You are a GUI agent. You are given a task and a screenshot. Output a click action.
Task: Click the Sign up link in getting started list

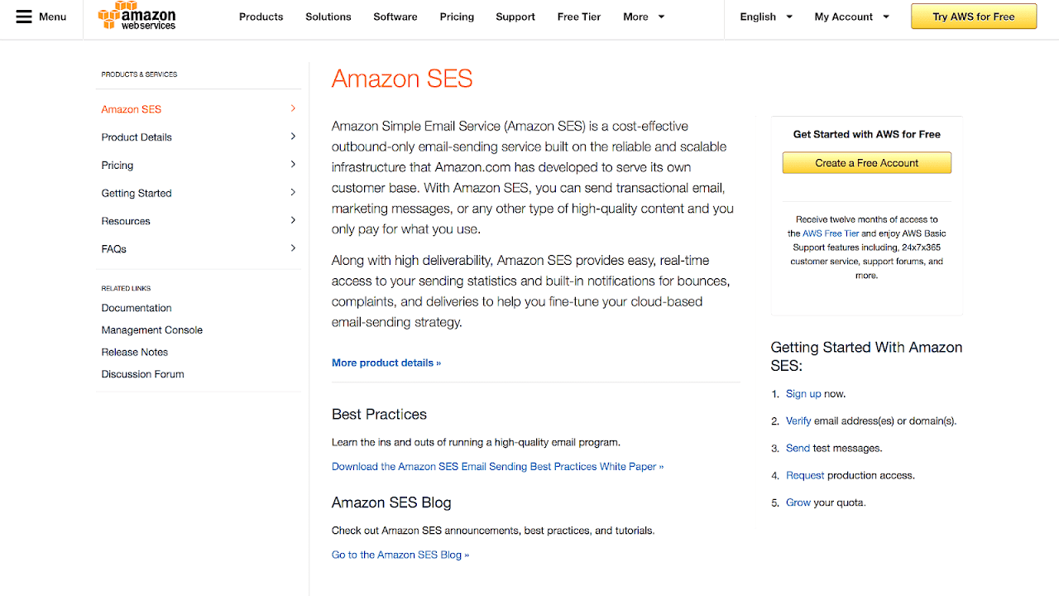[x=803, y=394]
